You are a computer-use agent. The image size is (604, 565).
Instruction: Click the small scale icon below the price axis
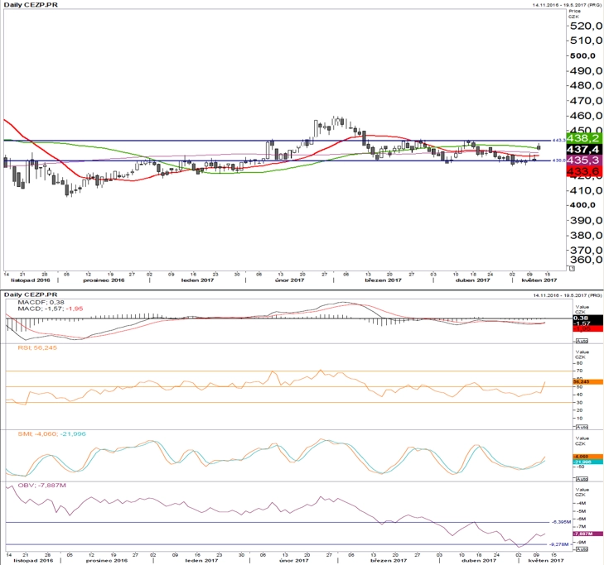pos(571,269)
